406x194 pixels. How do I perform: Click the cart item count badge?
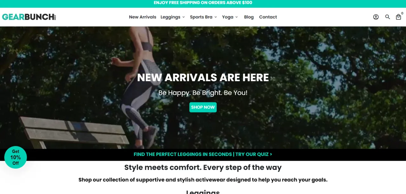[402, 13]
